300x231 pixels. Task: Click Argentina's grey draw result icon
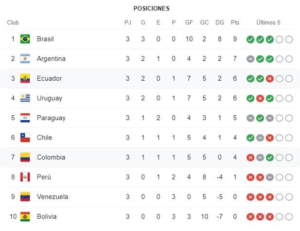[x=250, y=59]
